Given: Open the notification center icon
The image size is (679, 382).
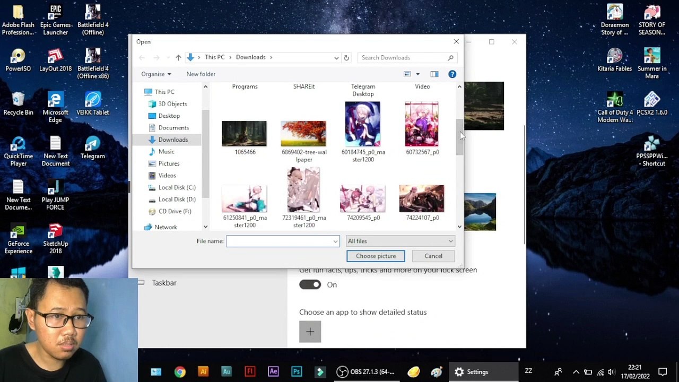Looking at the screenshot, I should [663, 372].
